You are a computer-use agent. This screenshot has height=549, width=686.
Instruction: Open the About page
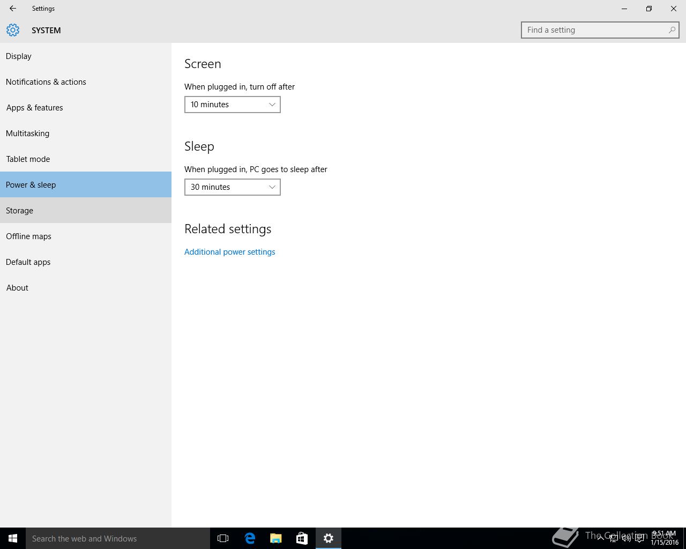click(17, 288)
